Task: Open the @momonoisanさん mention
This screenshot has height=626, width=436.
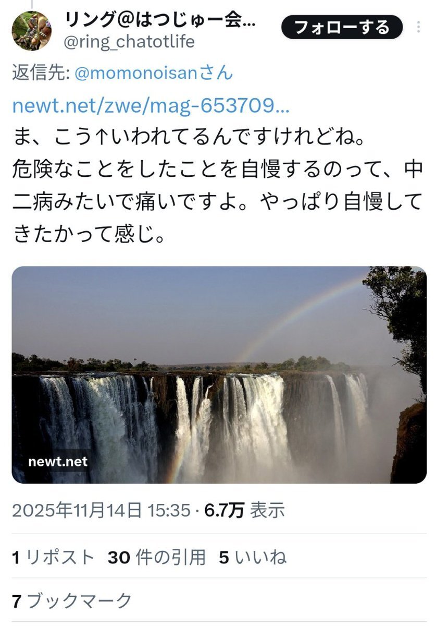Action: point(154,74)
